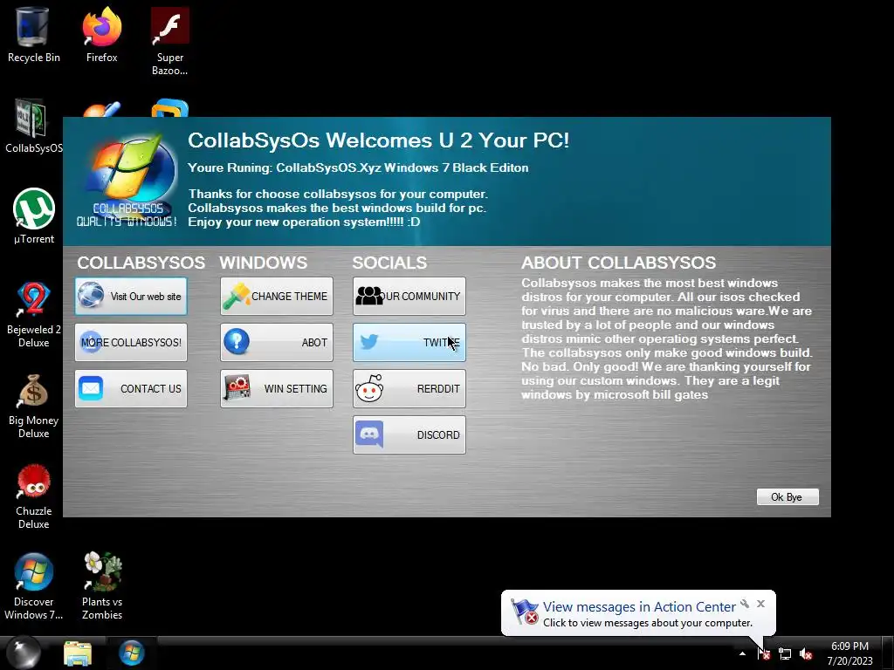This screenshot has height=670, width=894.
Task: Click the Visit Our web site button
Action: coord(131,297)
